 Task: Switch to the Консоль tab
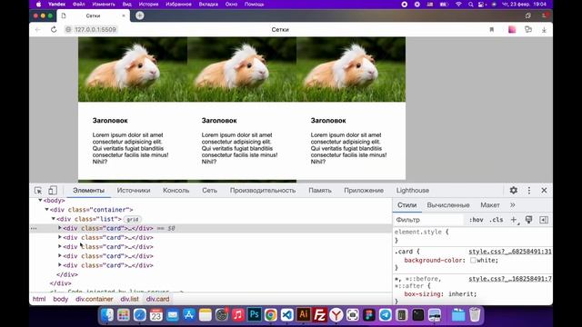pos(176,190)
